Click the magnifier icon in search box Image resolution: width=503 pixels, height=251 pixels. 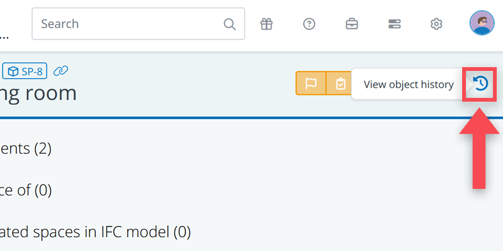click(x=229, y=24)
